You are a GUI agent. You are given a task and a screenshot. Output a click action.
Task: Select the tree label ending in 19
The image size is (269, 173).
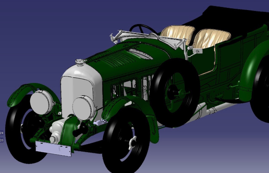pos(2,133)
